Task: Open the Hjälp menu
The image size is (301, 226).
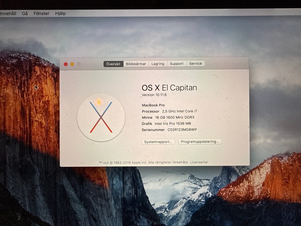Action: point(61,13)
